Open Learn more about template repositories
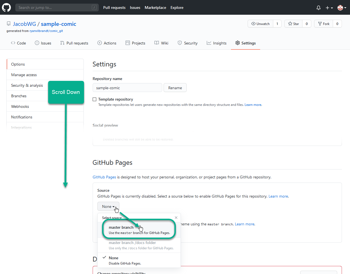This screenshot has width=350, height=274. (x=253, y=105)
